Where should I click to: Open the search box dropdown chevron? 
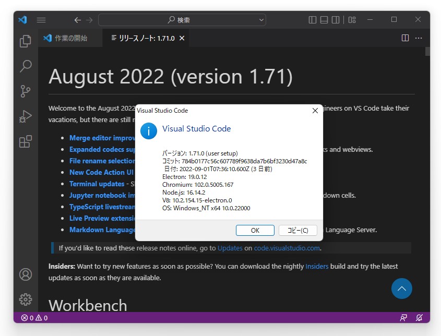pos(261,19)
